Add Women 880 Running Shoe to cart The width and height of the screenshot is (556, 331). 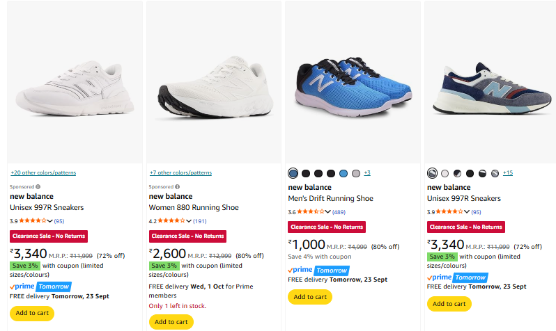pos(171,322)
